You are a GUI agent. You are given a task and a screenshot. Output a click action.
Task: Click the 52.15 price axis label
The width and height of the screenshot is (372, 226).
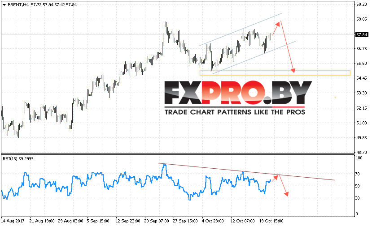point(362,108)
